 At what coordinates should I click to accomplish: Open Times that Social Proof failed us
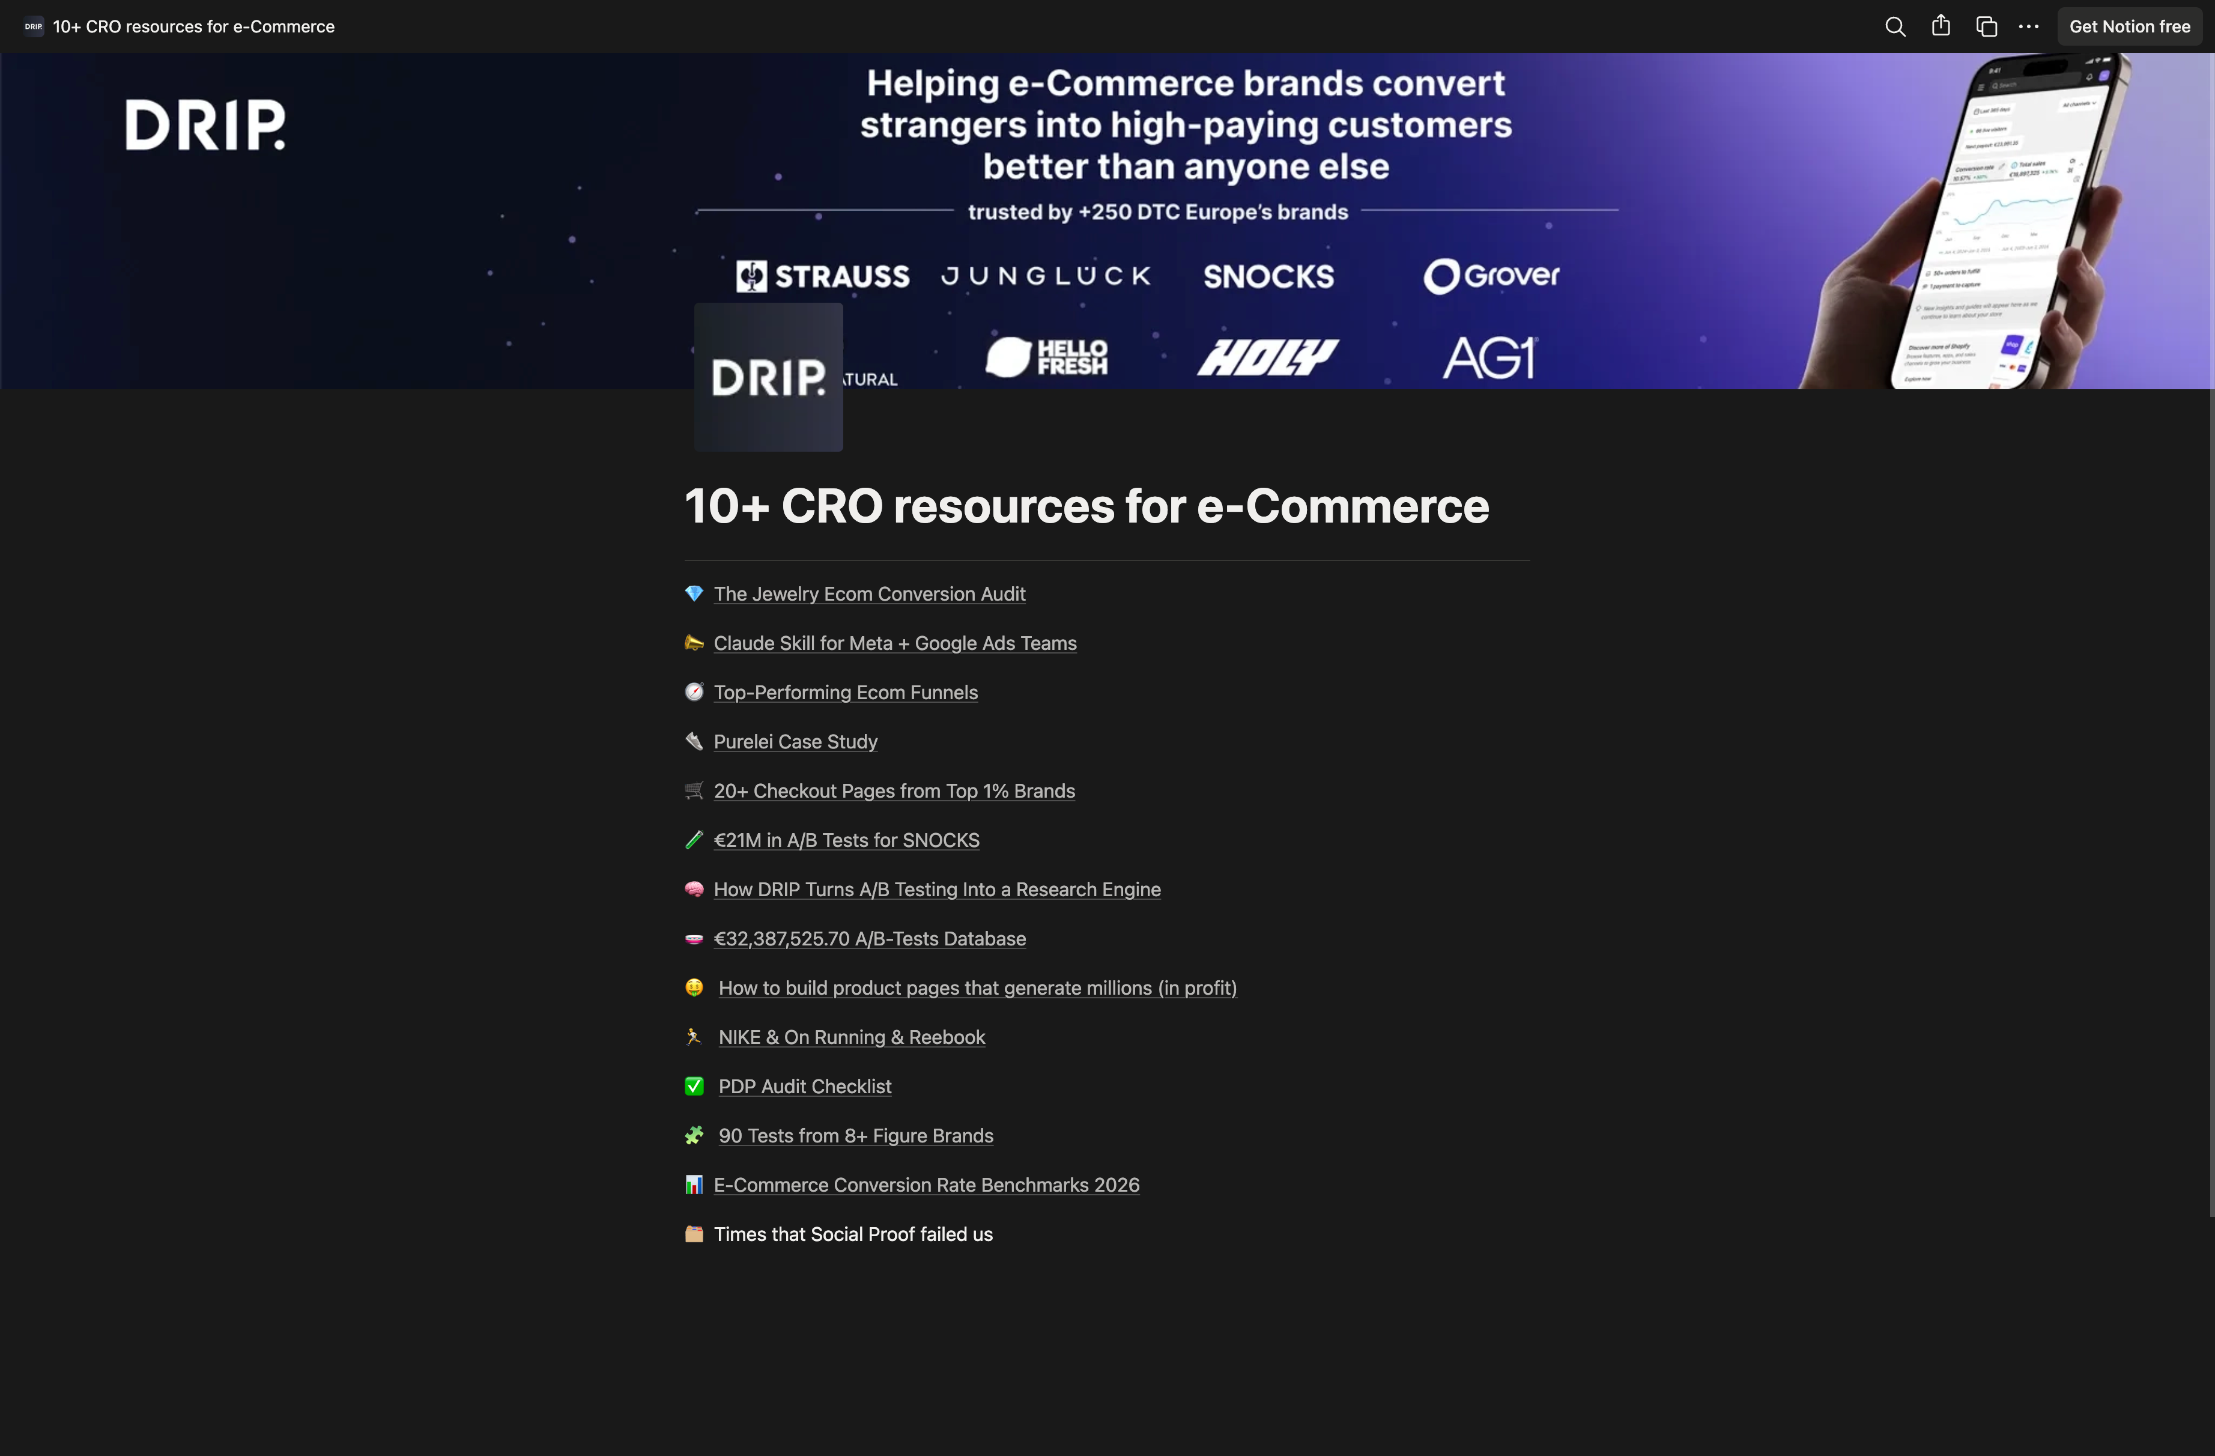pyautogui.click(x=852, y=1234)
